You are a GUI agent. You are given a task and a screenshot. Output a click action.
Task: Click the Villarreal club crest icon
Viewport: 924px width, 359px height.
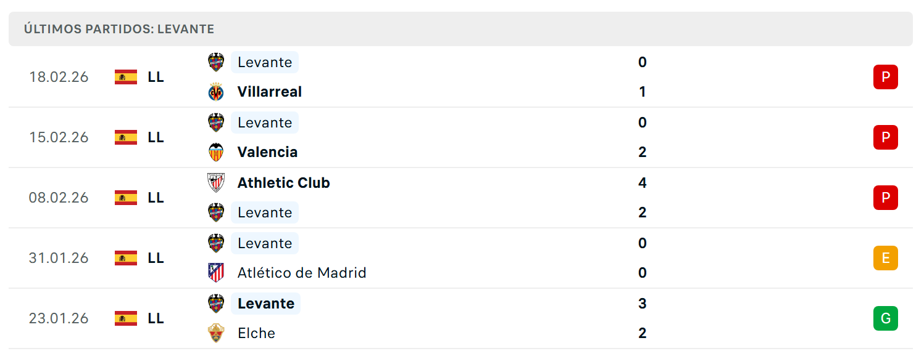tap(216, 92)
